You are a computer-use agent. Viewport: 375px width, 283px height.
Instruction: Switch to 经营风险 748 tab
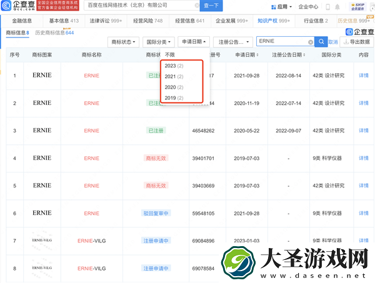147,21
